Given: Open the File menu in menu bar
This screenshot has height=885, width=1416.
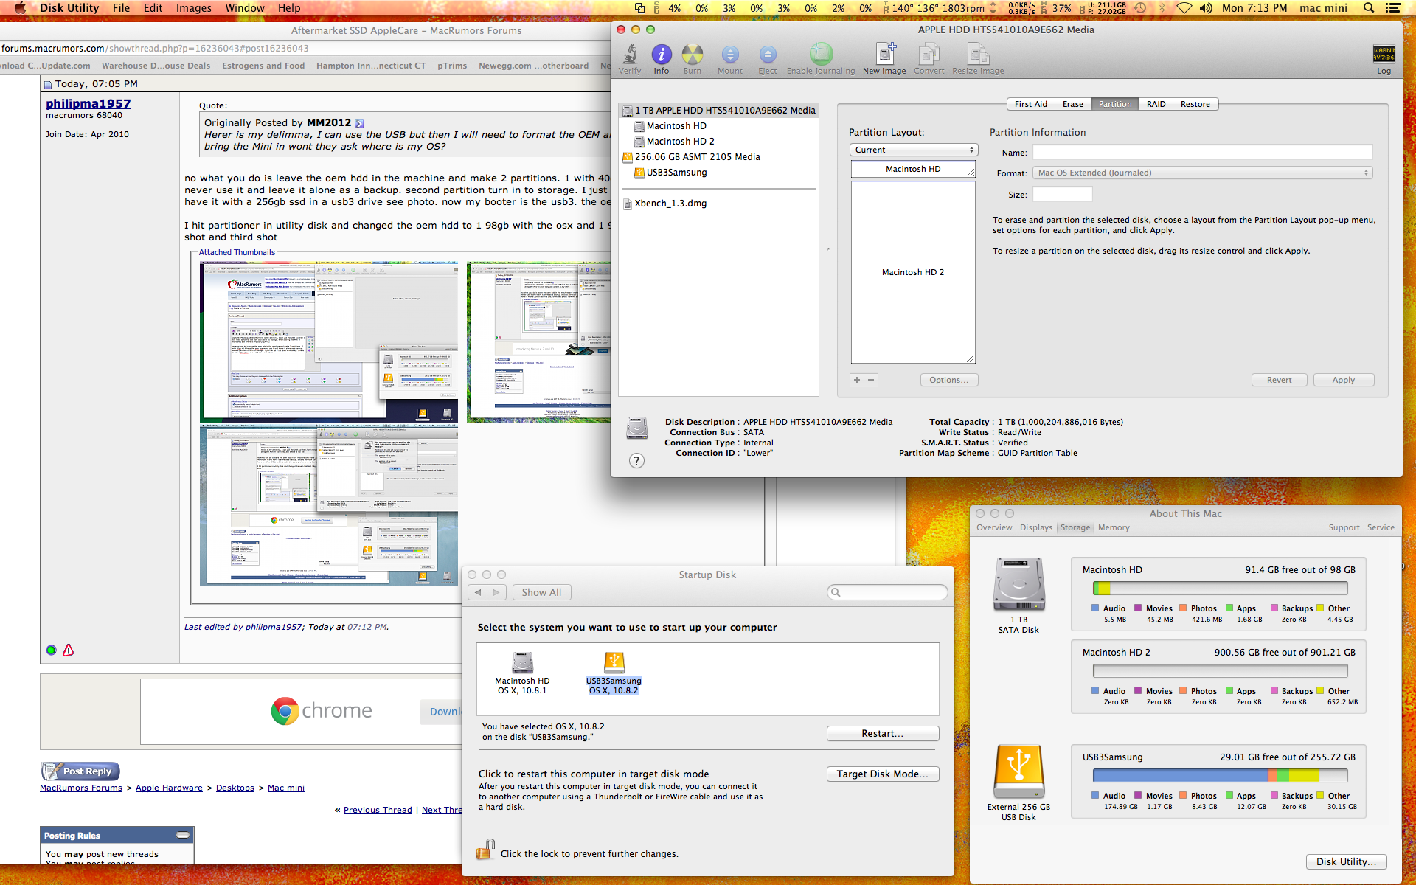Looking at the screenshot, I should point(121,8).
